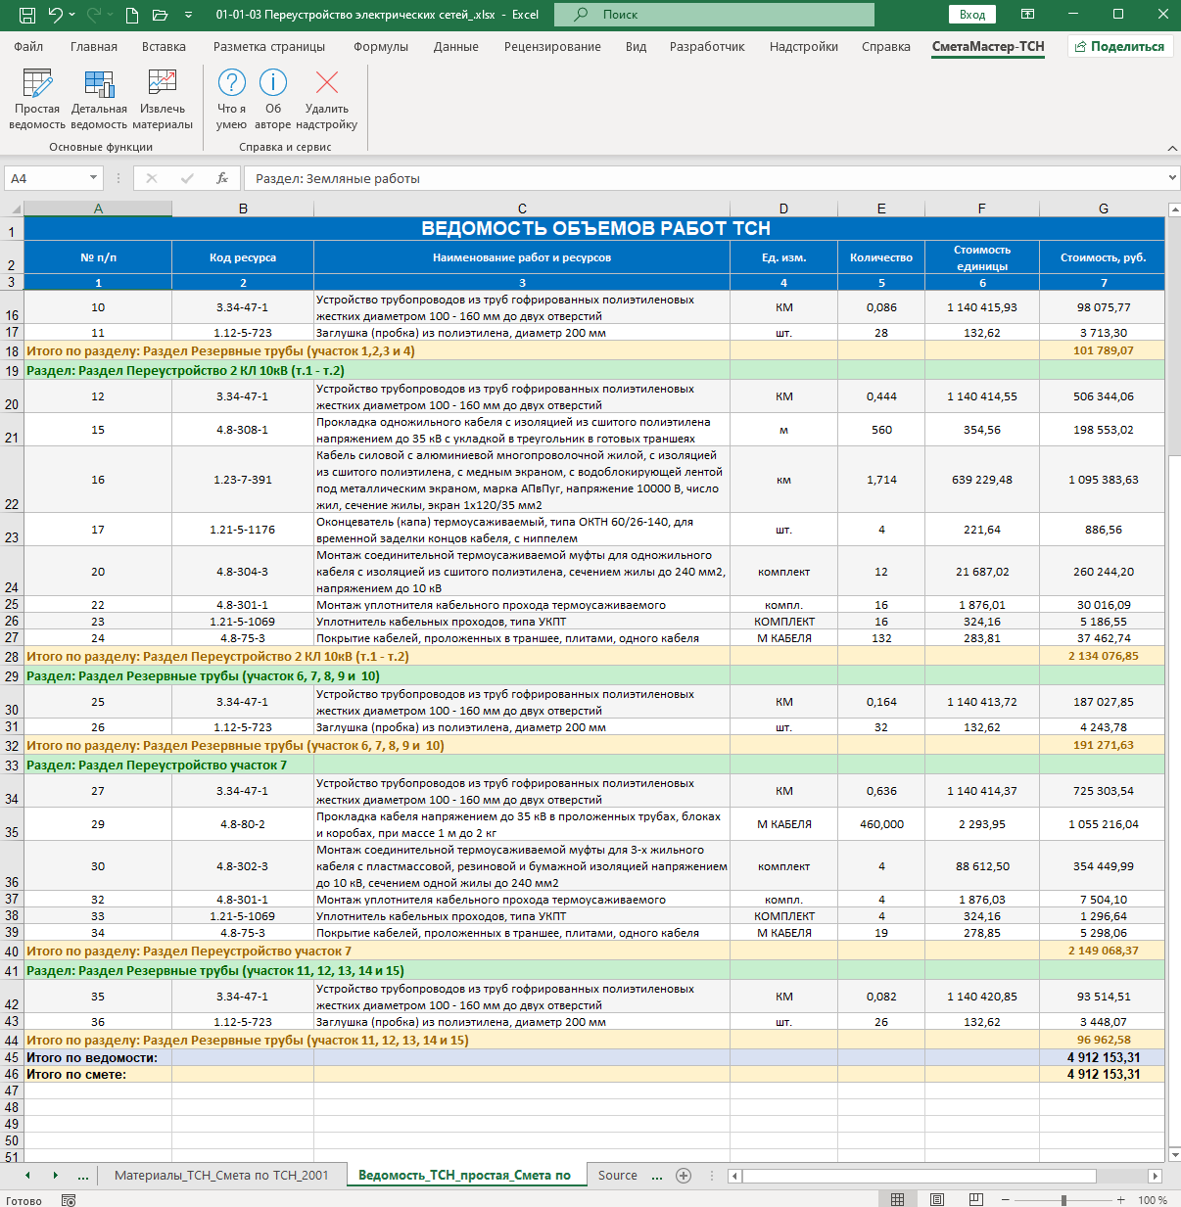Open the Что я умею help

coord(232,99)
